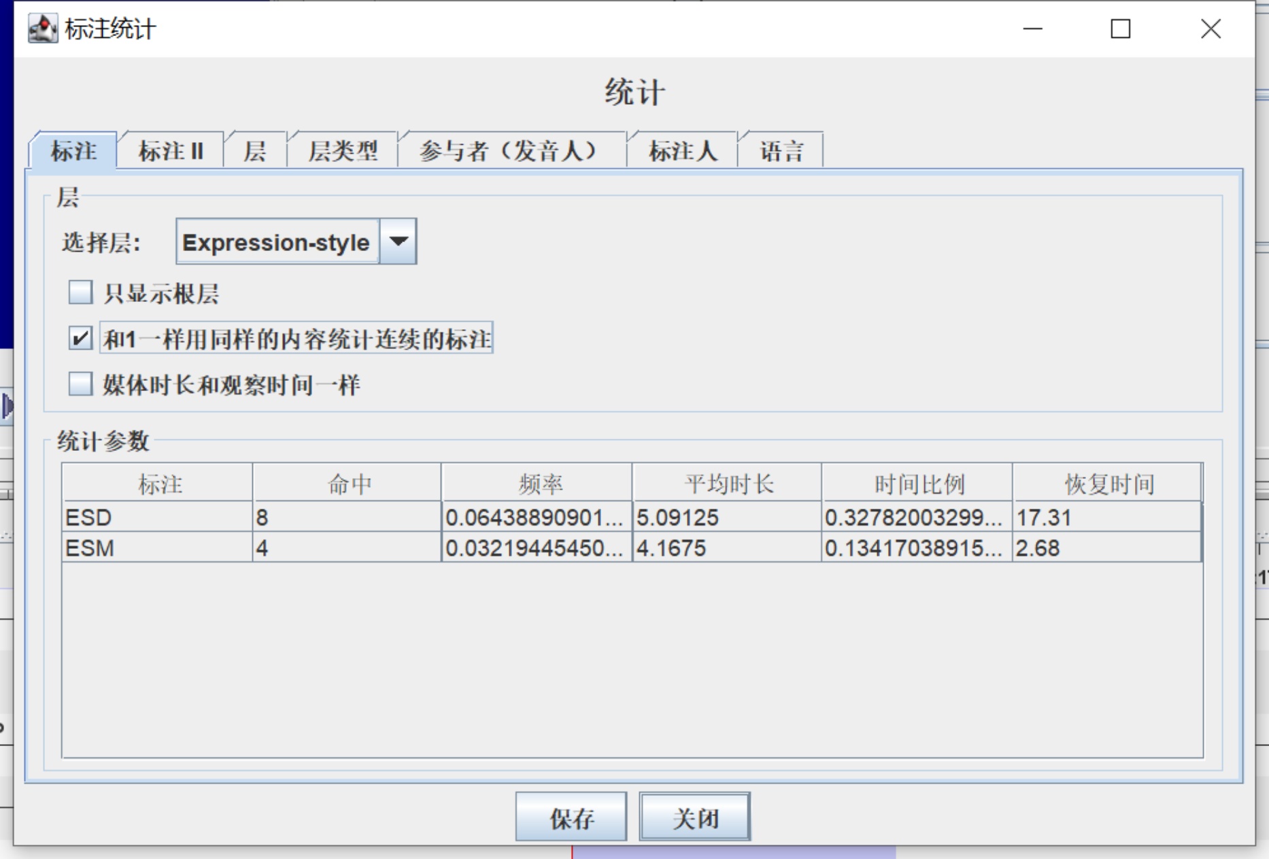Click the ELAN app icon in title bar
The image size is (1269, 859).
click(42, 29)
